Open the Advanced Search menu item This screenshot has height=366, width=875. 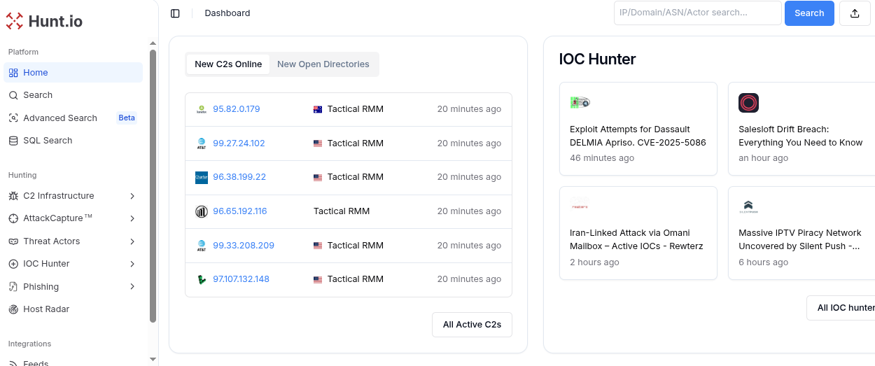point(73,118)
